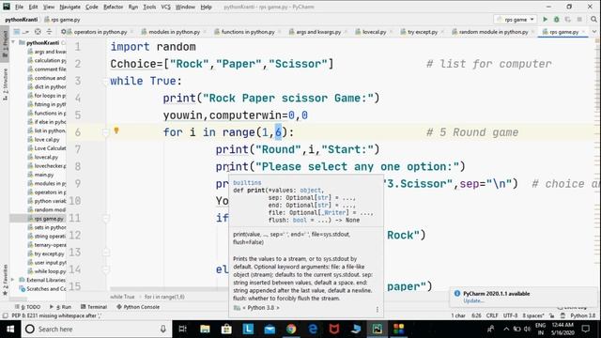Click the CRLF line separator widget

point(492,315)
